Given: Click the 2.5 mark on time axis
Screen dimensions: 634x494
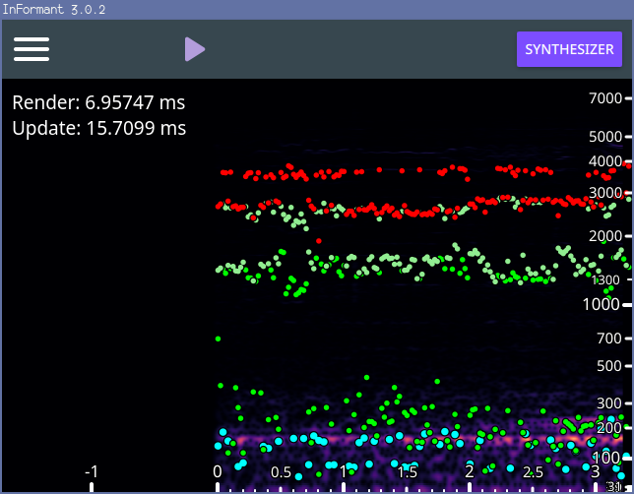Looking at the screenshot, I should [x=534, y=472].
